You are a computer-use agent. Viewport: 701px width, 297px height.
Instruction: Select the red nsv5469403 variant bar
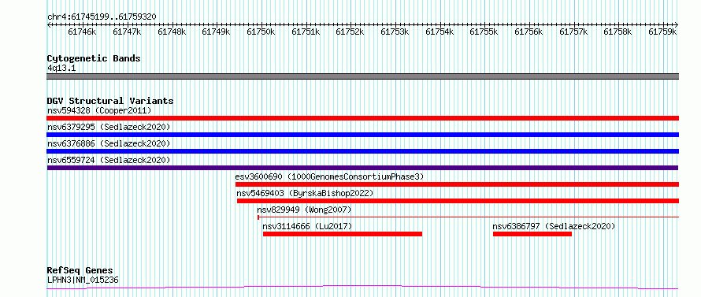[458, 201]
